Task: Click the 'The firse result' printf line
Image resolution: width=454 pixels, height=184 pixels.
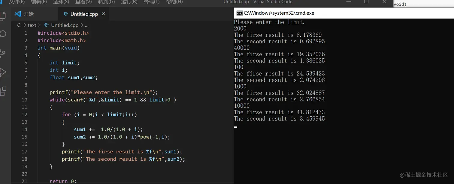Action: click(x=122, y=152)
